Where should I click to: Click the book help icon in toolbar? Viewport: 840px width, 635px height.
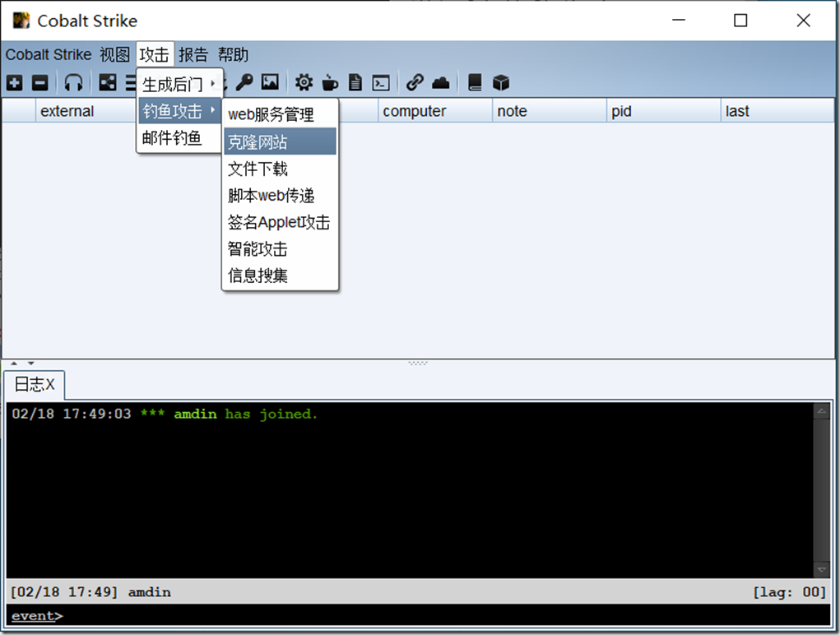coord(475,82)
